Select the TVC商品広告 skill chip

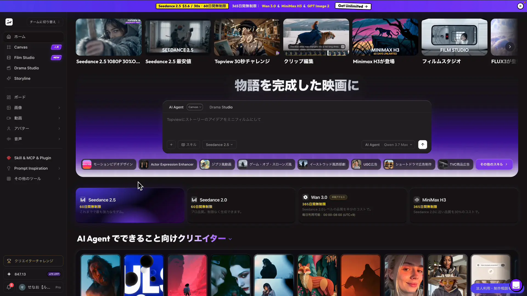click(455, 164)
